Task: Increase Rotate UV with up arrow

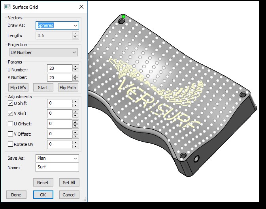Action: click(x=75, y=142)
